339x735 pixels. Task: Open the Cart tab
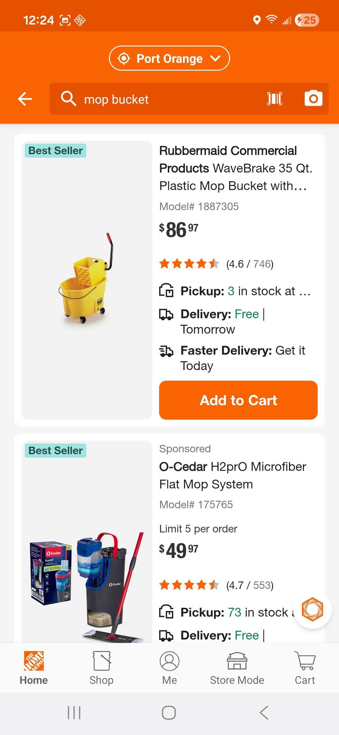tap(304, 668)
